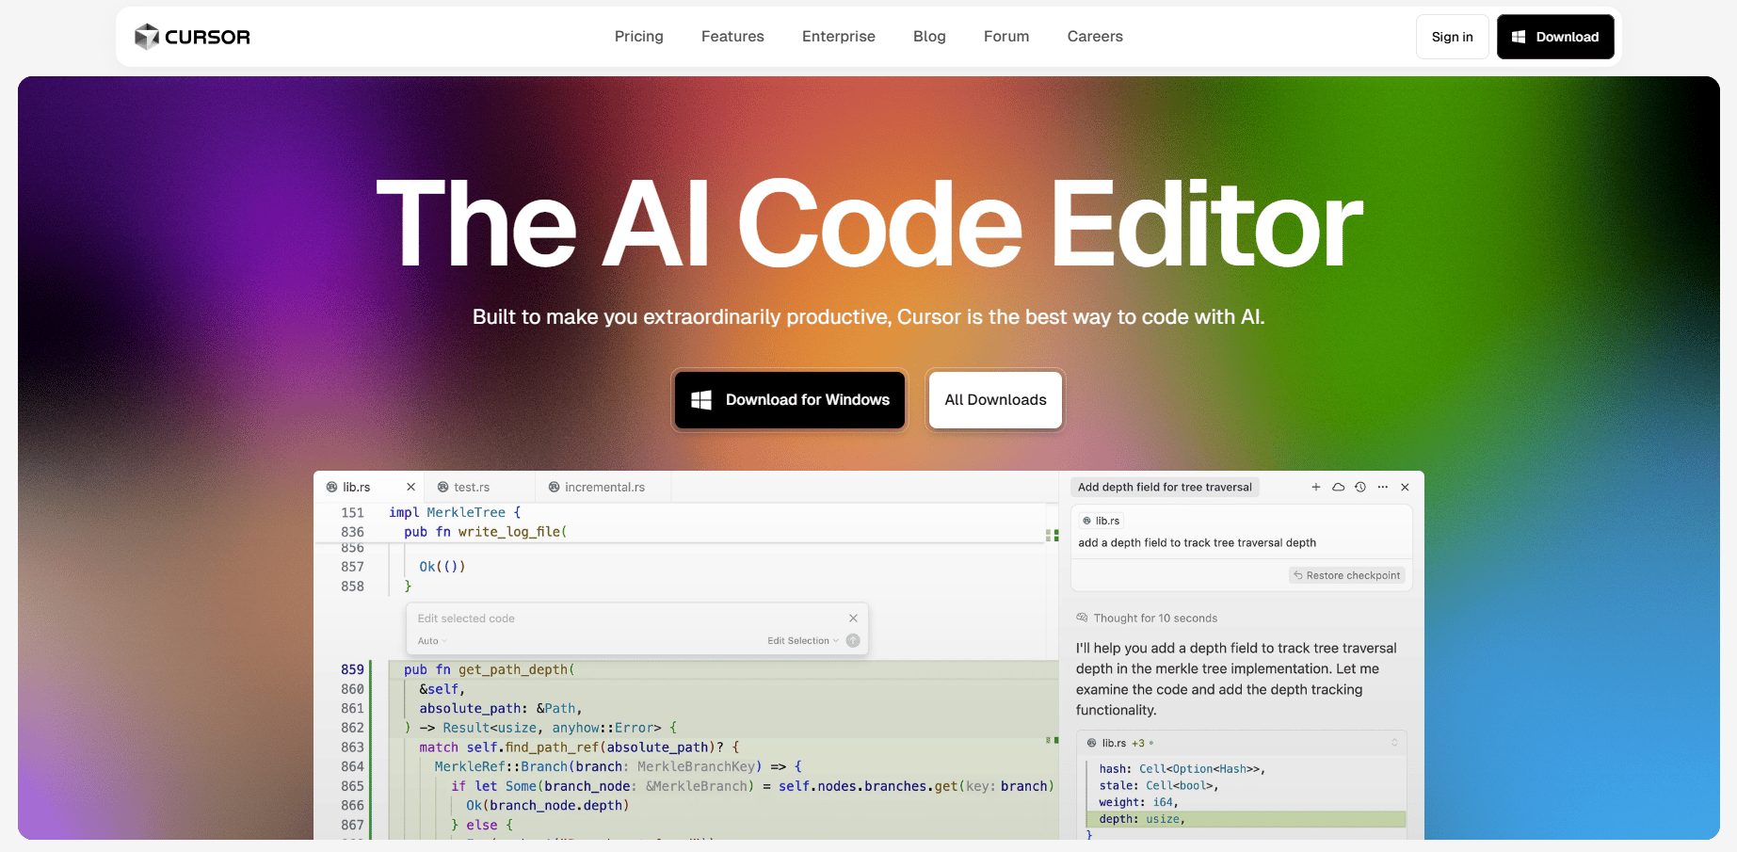
Task: Click the 'absolute_path: &Path,' code line
Action: click(x=501, y=708)
